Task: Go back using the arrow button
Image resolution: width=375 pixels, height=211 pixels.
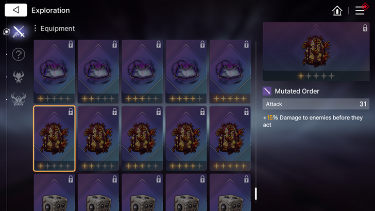Action: [x=16, y=10]
